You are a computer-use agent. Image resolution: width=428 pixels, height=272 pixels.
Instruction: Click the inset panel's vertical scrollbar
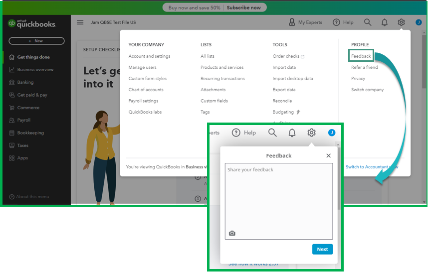(339, 178)
